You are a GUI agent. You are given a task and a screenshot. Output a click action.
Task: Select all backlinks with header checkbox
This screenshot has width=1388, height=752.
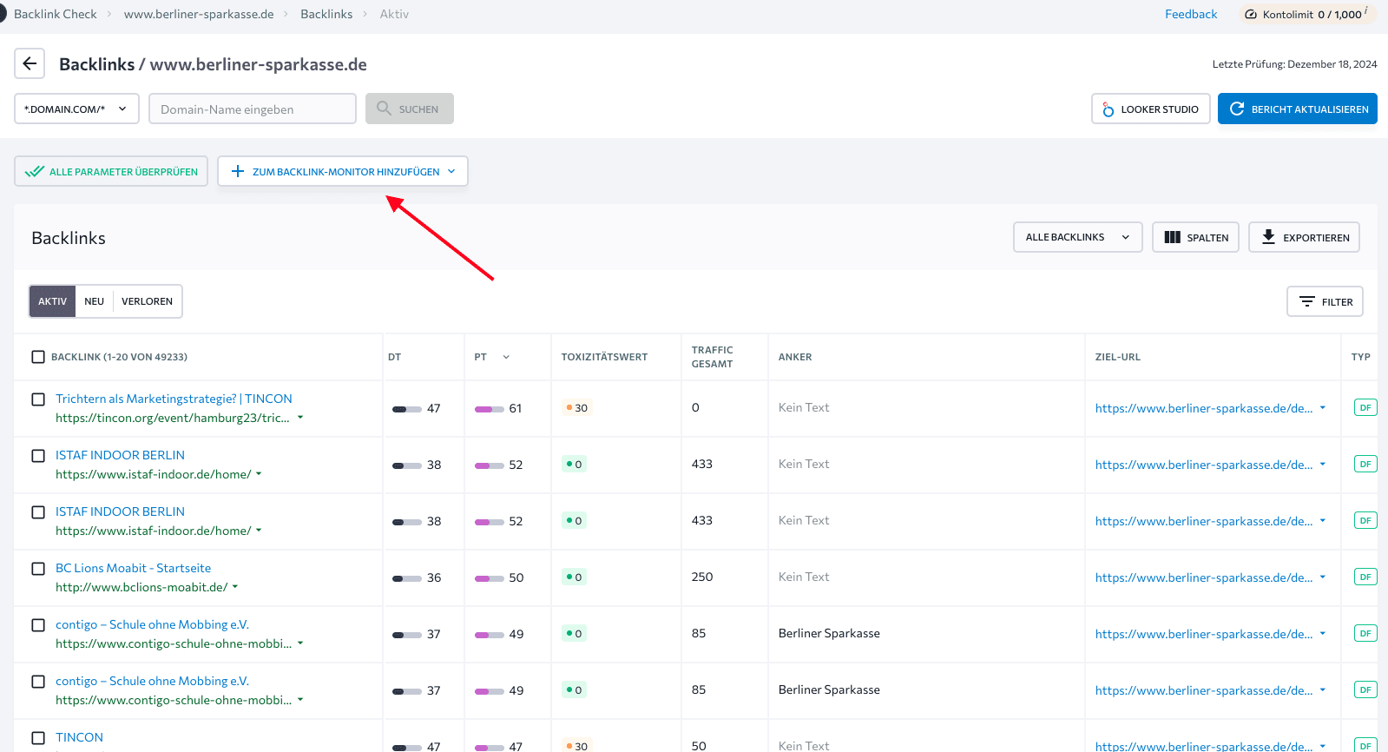click(x=38, y=357)
